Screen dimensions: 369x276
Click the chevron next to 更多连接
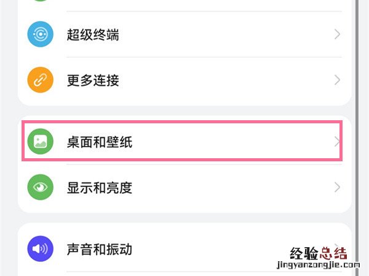[x=337, y=80]
